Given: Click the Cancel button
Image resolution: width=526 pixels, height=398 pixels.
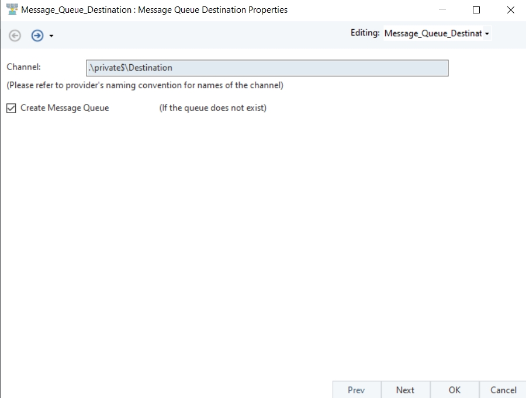Looking at the screenshot, I should (503, 390).
